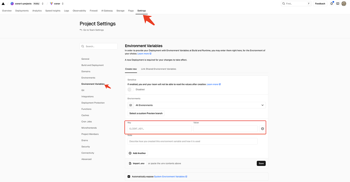This screenshot has width=350, height=182.
Task: Enable the Sensitive toggle switch
Action: tap(131, 89)
